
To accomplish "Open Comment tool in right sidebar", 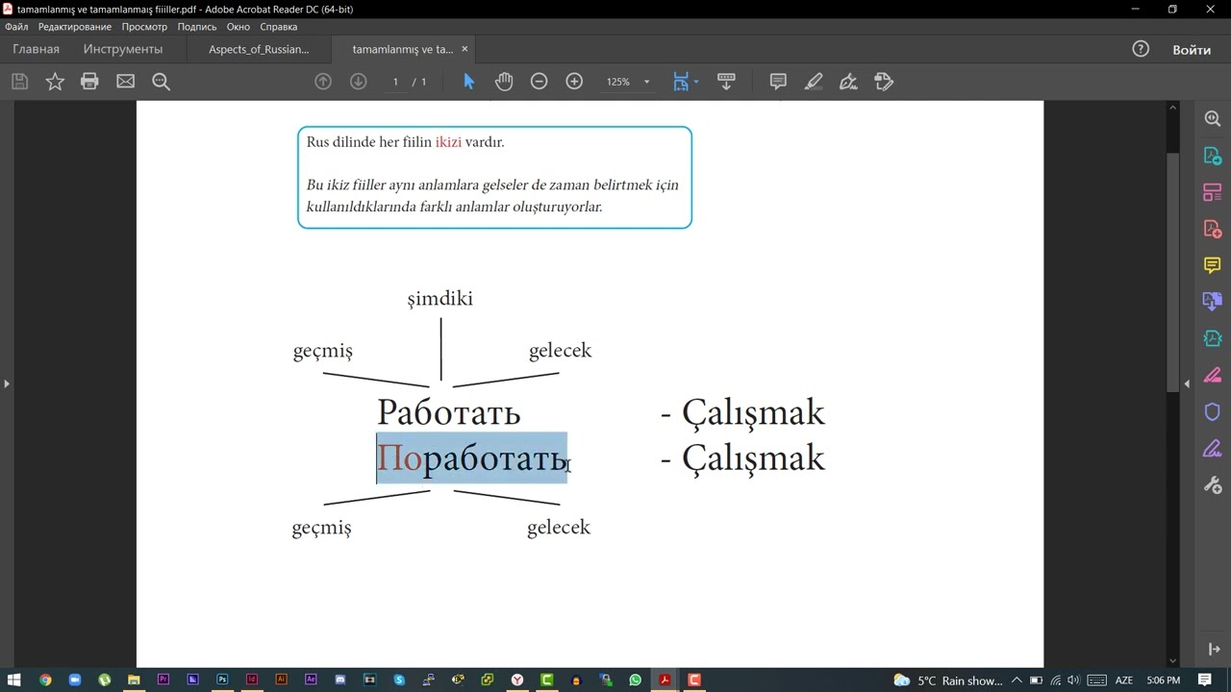I will click(1212, 265).
